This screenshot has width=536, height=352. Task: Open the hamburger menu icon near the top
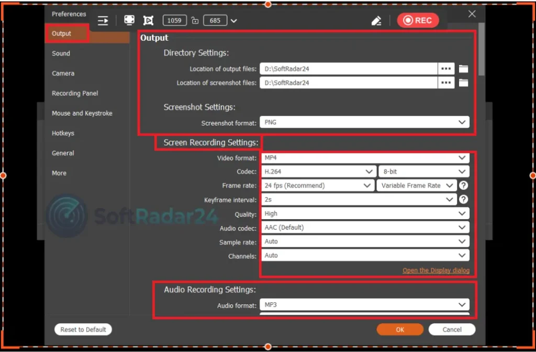click(103, 20)
